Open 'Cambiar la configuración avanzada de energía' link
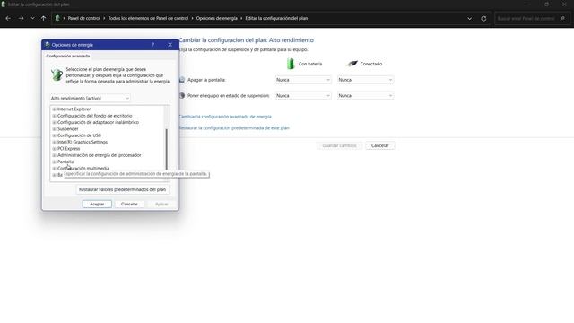The image size is (574, 323). tap(225, 117)
